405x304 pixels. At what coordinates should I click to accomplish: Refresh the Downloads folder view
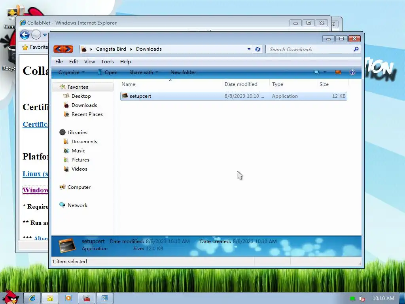pos(257,49)
